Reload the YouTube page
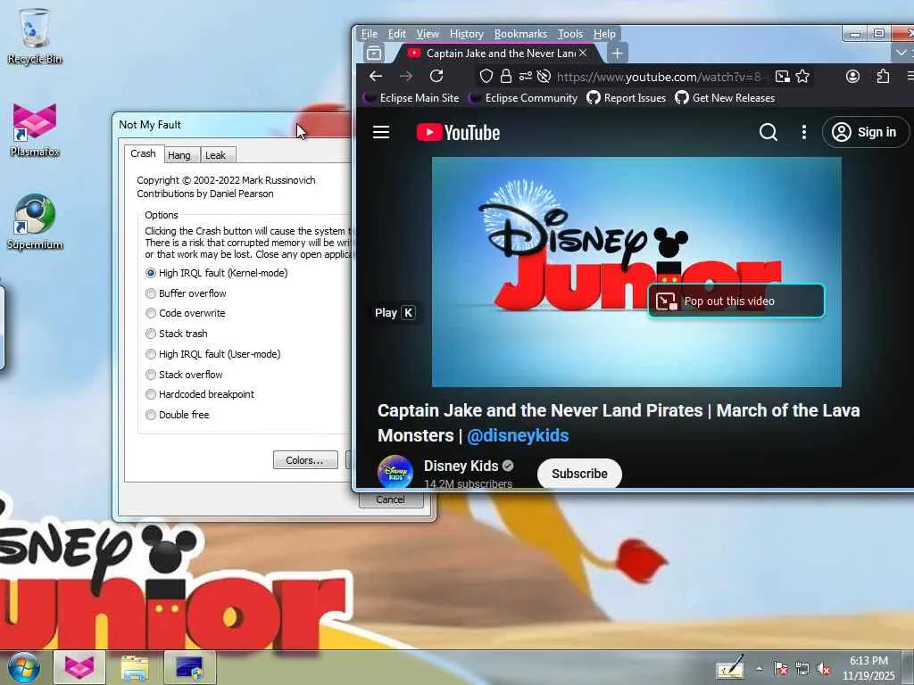The width and height of the screenshot is (914, 685). [436, 77]
